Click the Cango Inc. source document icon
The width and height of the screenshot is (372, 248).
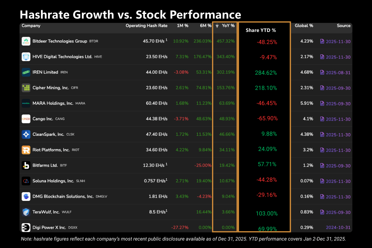coord(322,119)
